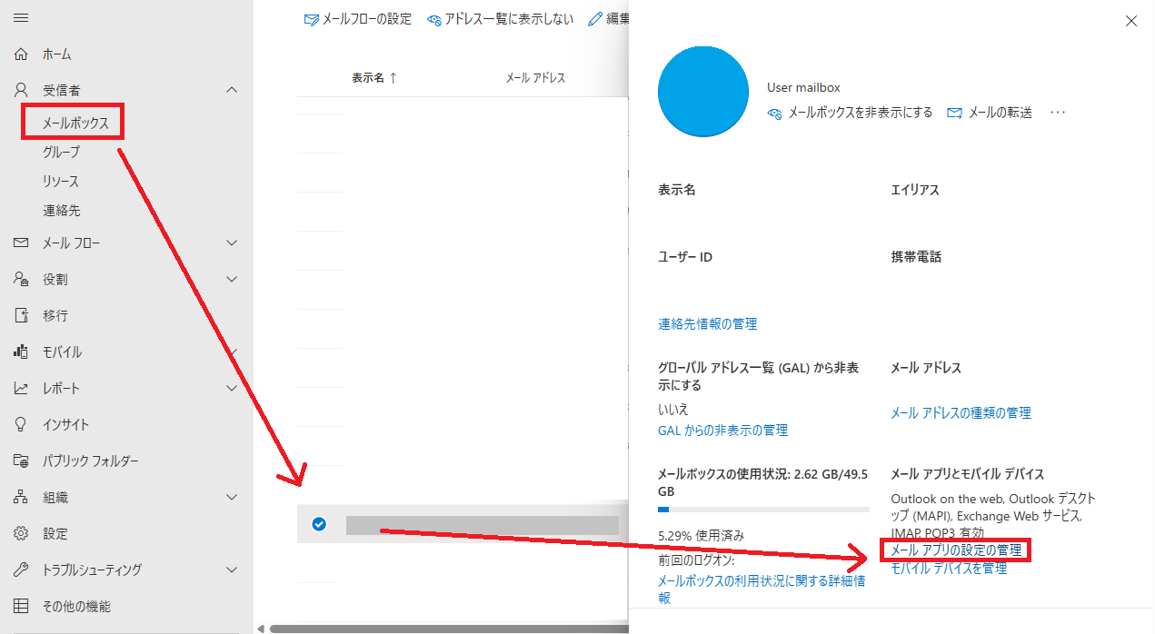Sort by the 表示名 column header
This screenshot has width=1155, height=634.
374,78
